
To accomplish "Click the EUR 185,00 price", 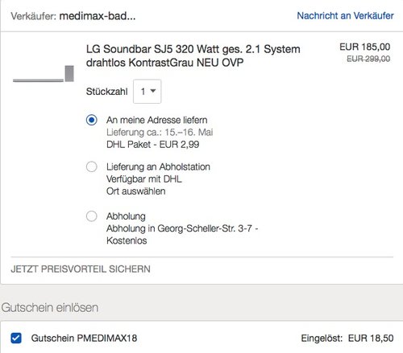I will 365,47.
